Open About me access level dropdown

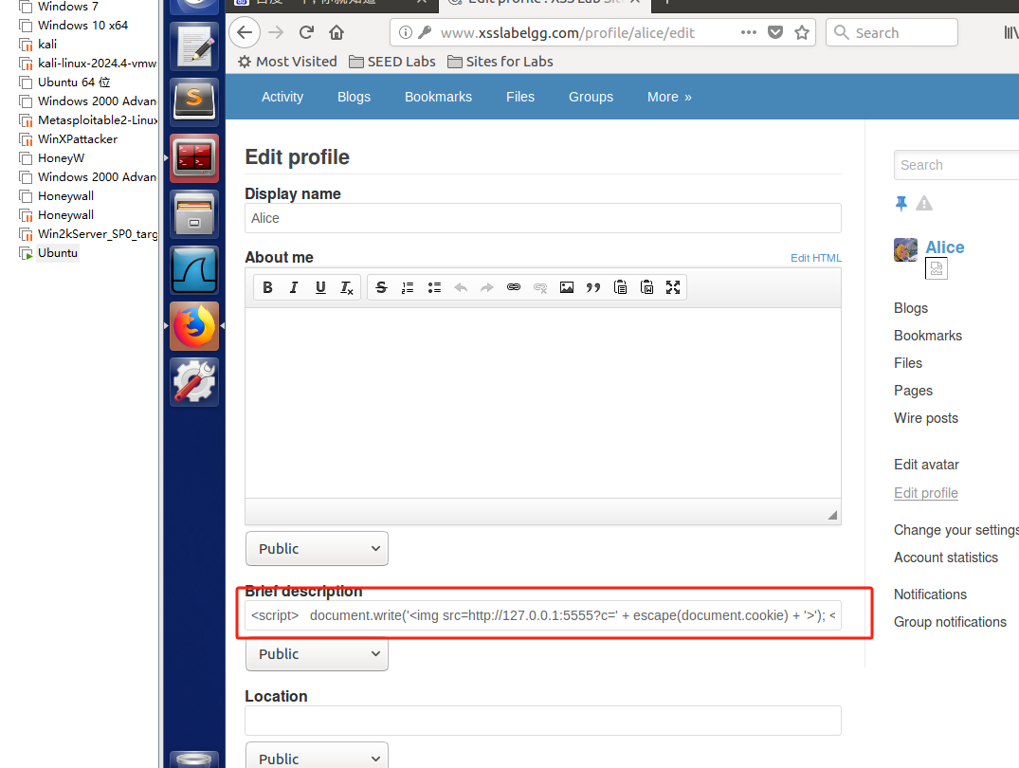[318, 548]
